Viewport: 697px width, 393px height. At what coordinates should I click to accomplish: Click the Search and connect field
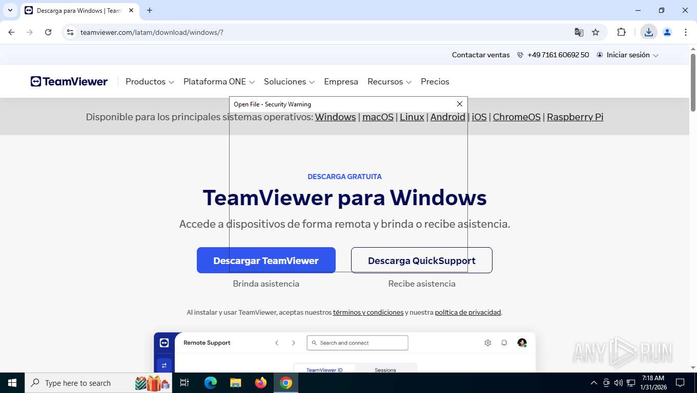tap(357, 343)
